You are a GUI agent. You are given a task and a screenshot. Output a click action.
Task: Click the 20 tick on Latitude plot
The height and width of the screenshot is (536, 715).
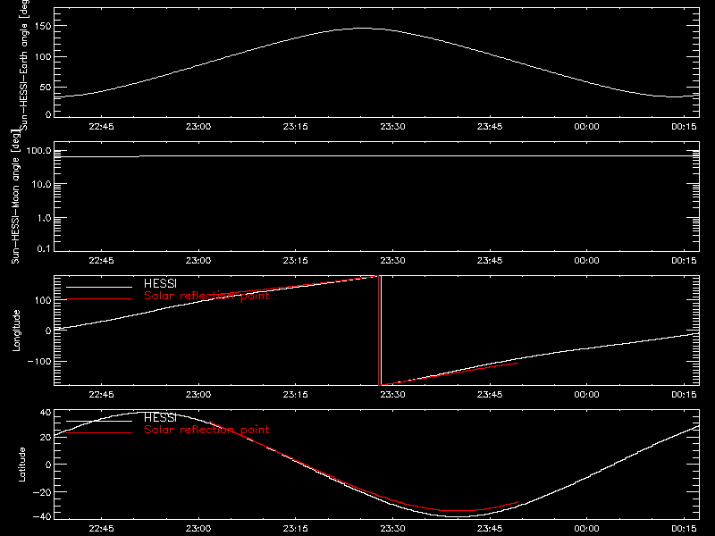(x=46, y=437)
